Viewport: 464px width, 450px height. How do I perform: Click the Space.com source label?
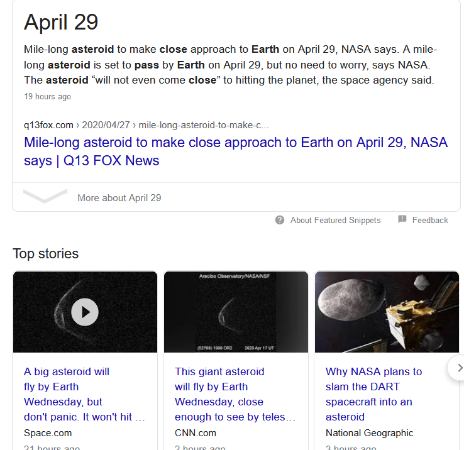[x=48, y=433]
